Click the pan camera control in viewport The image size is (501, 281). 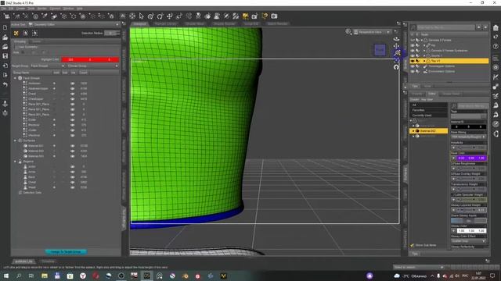point(396,46)
